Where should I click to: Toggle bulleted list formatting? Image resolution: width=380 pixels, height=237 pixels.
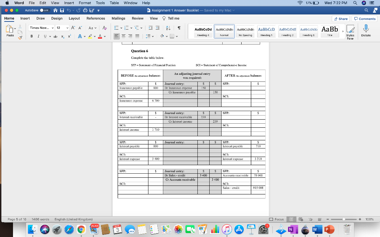coord(117,28)
